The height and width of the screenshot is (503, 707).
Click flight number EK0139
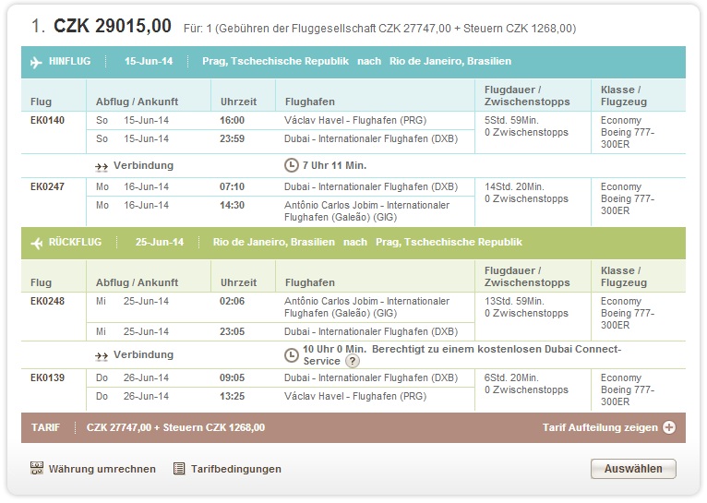(47, 377)
